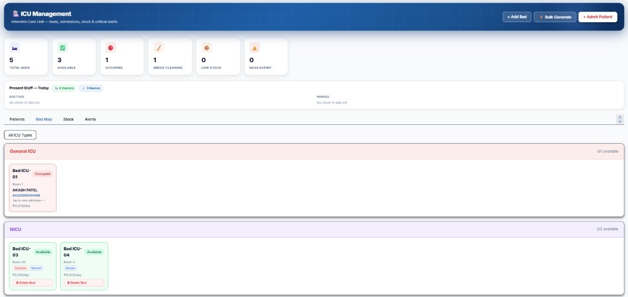
Task: Open admission ACU25260004108 link for Akash Patel
Action: click(26, 195)
